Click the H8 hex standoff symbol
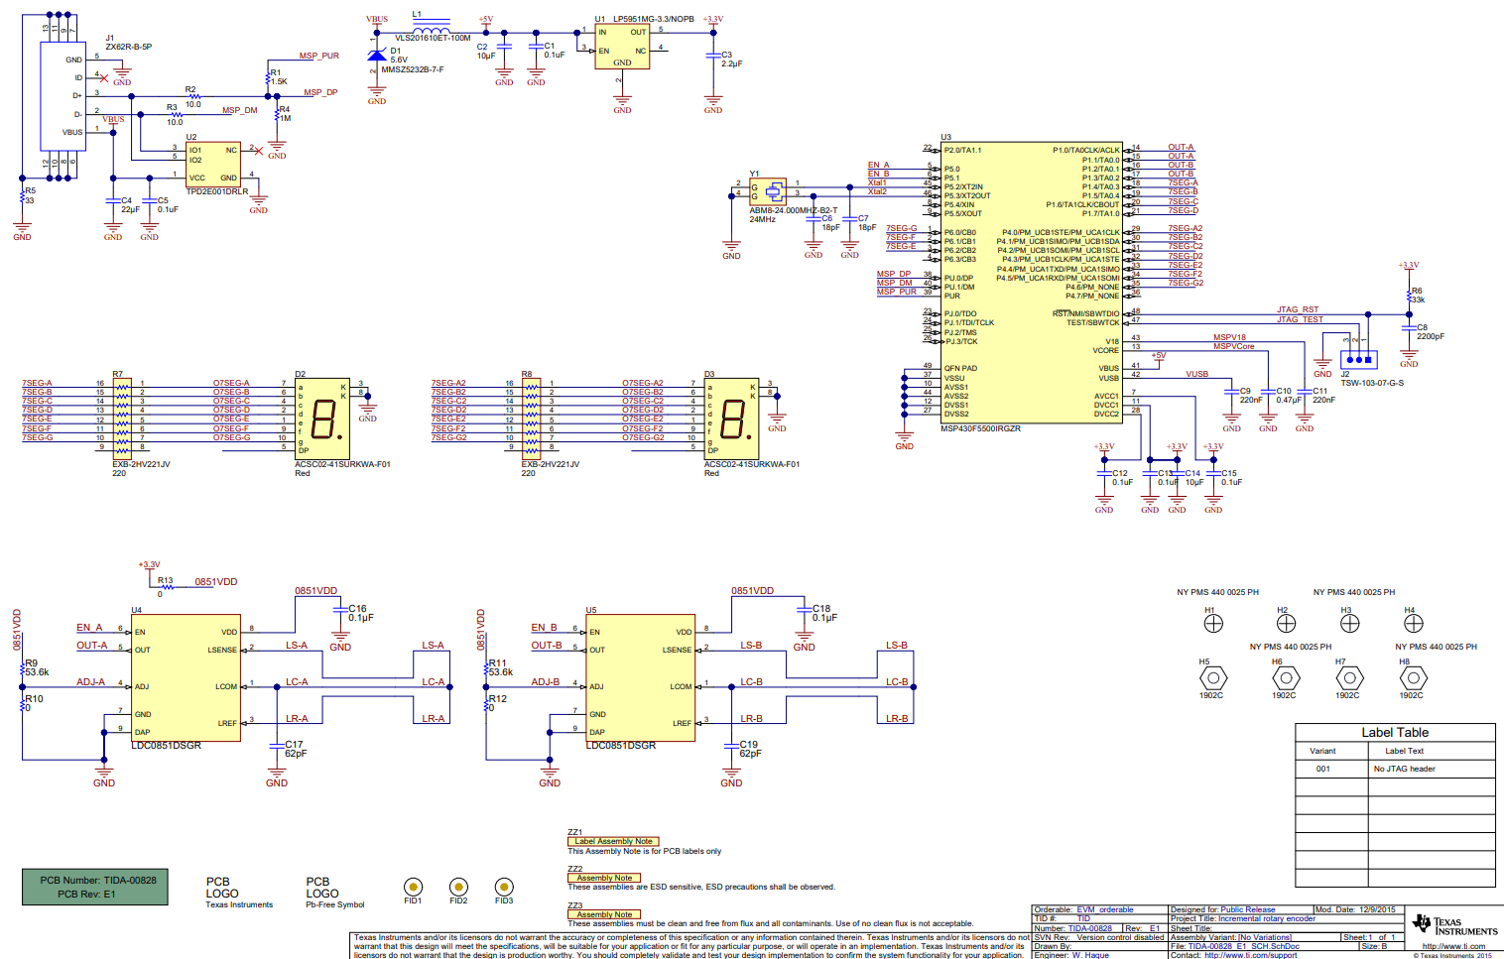This screenshot has width=1504, height=959. click(1413, 678)
